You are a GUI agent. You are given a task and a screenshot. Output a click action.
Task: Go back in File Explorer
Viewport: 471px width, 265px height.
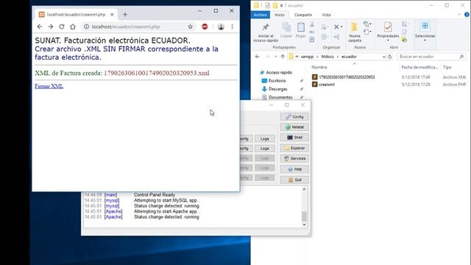258,57
